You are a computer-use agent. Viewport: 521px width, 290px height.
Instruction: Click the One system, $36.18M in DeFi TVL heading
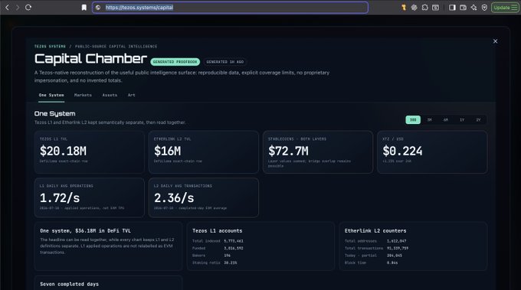point(85,230)
